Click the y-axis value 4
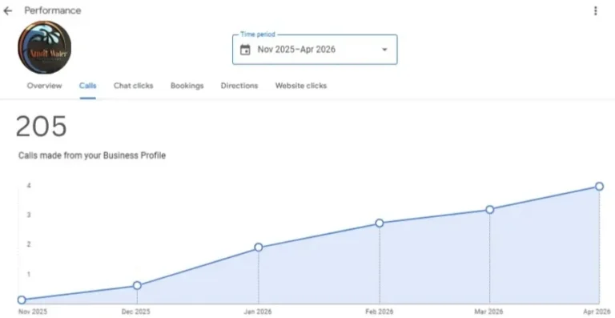The image size is (615, 318). coord(29,186)
